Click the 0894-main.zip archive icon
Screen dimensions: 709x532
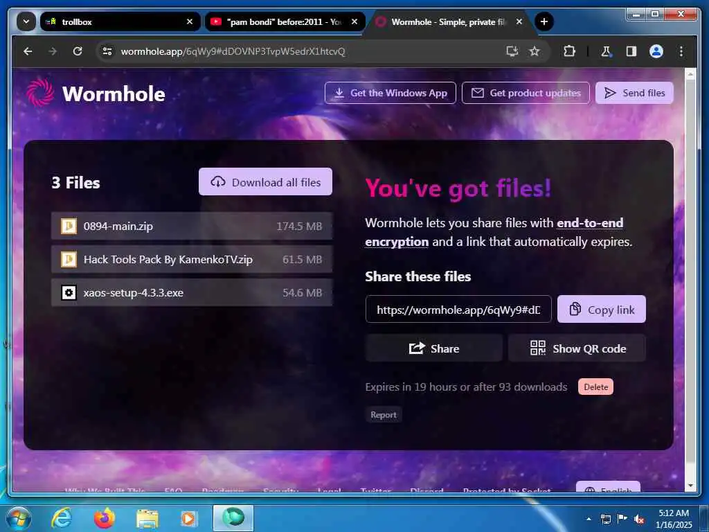coord(69,226)
